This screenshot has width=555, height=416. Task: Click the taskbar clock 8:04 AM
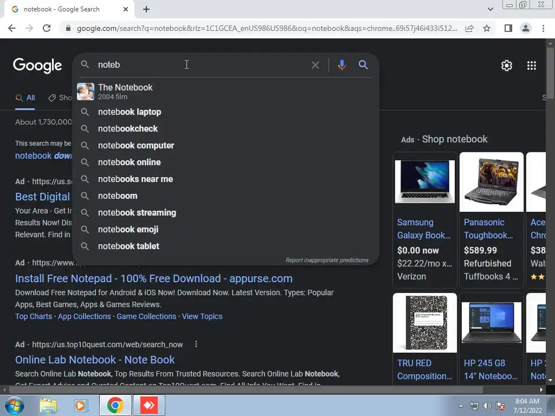click(527, 405)
